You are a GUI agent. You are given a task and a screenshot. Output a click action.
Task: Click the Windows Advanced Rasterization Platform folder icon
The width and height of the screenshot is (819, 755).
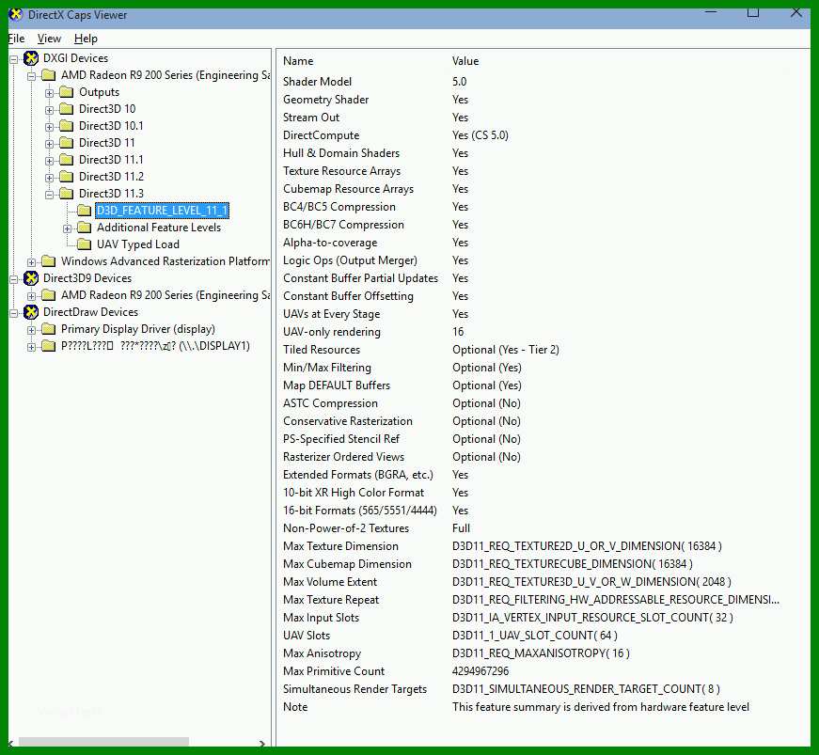tap(49, 261)
